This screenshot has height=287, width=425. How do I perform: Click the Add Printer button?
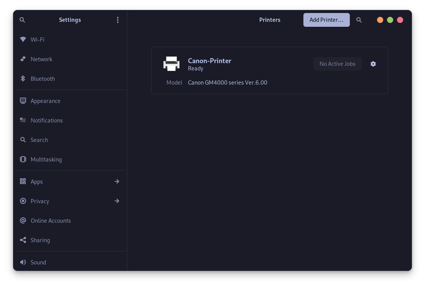pos(326,20)
